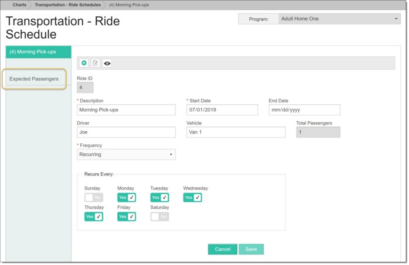
Task: Disable the Friday recurrence toggle
Action: pyautogui.click(x=127, y=216)
